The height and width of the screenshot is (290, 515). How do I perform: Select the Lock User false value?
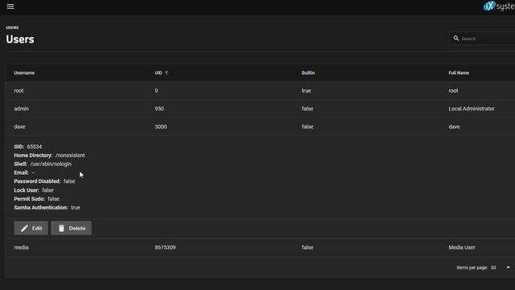point(47,190)
